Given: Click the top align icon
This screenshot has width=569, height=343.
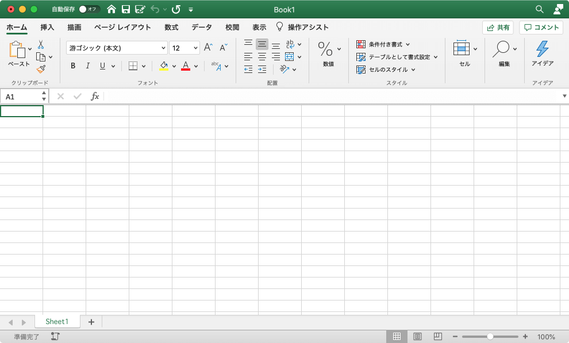Looking at the screenshot, I should pyautogui.click(x=248, y=43).
